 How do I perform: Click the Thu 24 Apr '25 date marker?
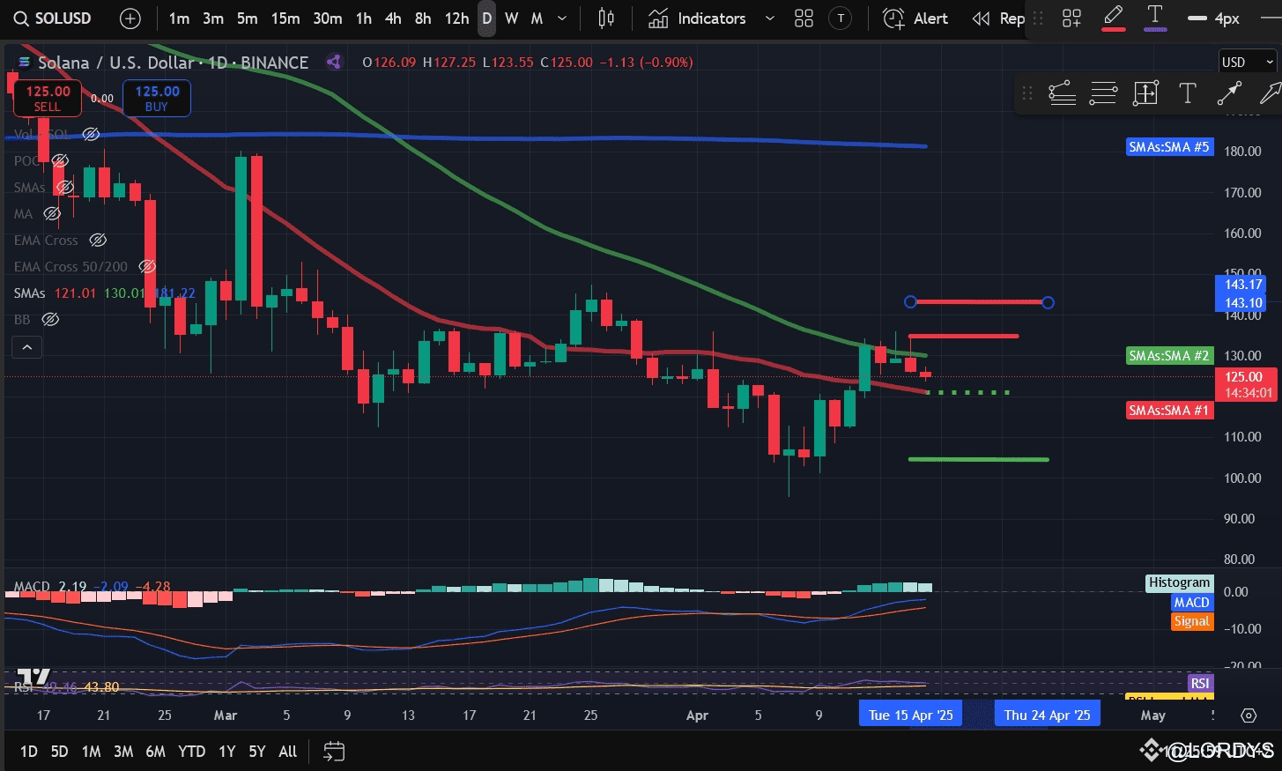pos(1047,715)
